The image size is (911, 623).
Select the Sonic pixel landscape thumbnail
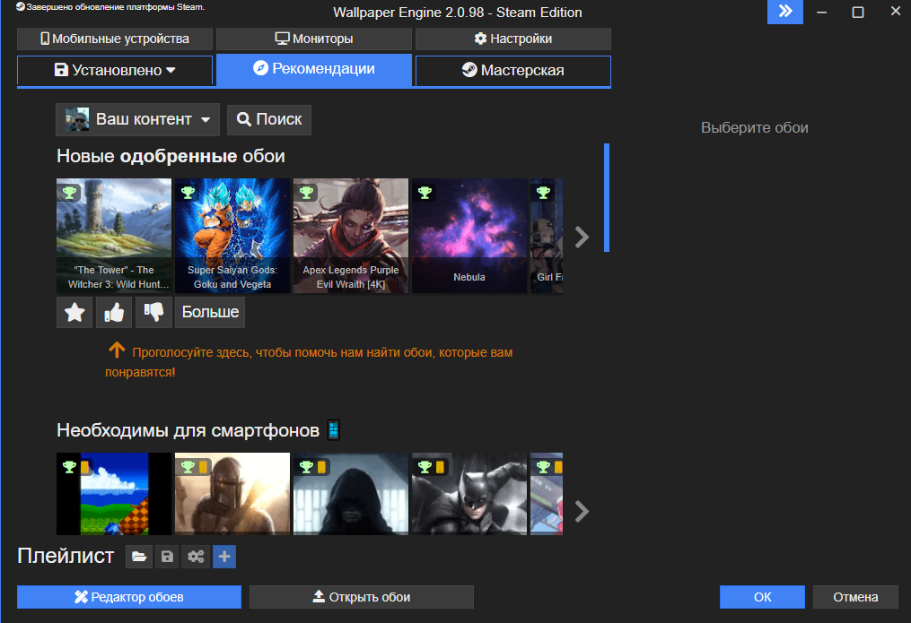click(114, 494)
